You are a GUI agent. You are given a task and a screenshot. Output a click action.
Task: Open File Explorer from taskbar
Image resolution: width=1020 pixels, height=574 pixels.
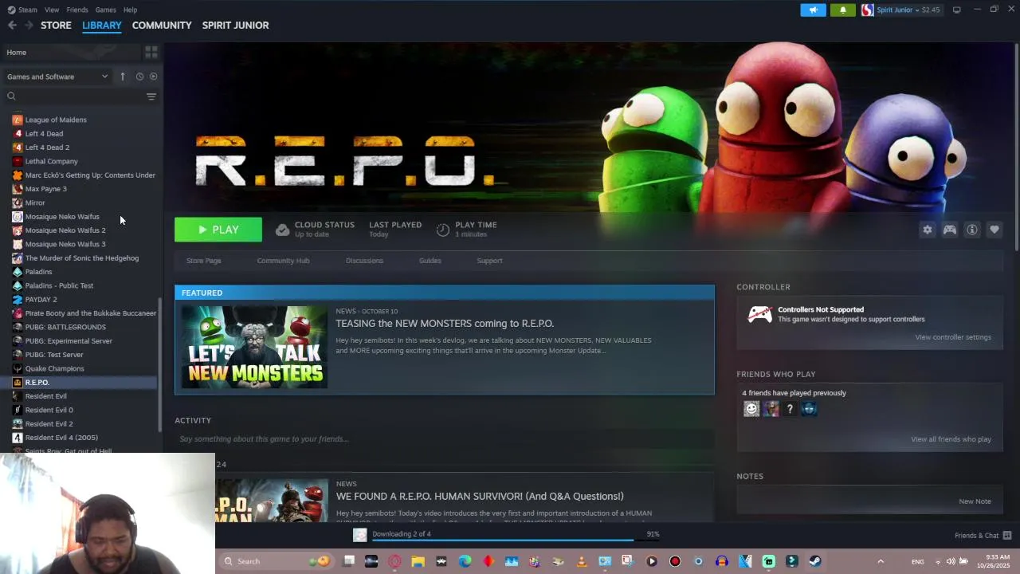coord(418,561)
